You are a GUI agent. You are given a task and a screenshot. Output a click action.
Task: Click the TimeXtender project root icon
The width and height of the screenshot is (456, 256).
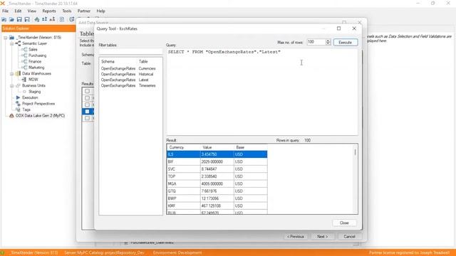(x=11, y=38)
